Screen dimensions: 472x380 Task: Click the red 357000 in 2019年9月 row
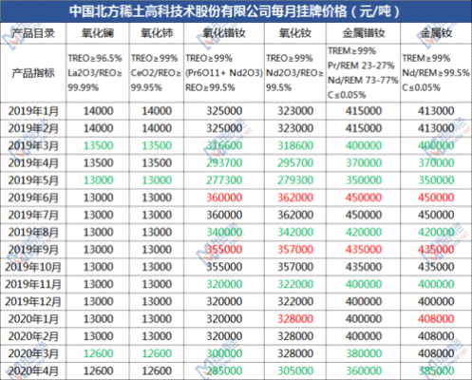point(295,250)
